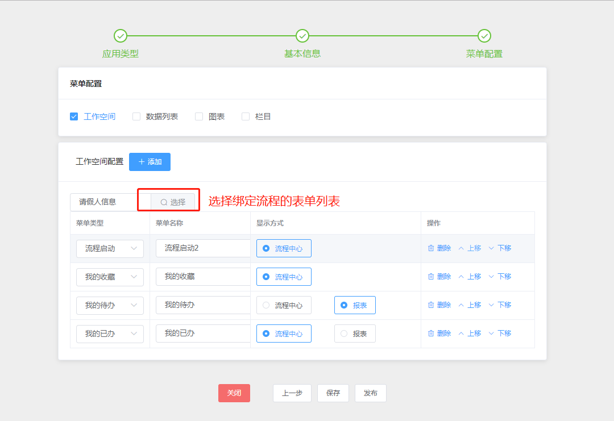This screenshot has height=421, width=614.
Task: Tick the 图表 checkbox
Action: pyautogui.click(x=199, y=116)
